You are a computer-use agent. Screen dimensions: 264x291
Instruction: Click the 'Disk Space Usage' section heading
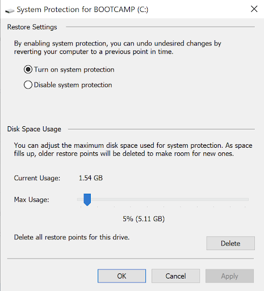click(x=34, y=129)
